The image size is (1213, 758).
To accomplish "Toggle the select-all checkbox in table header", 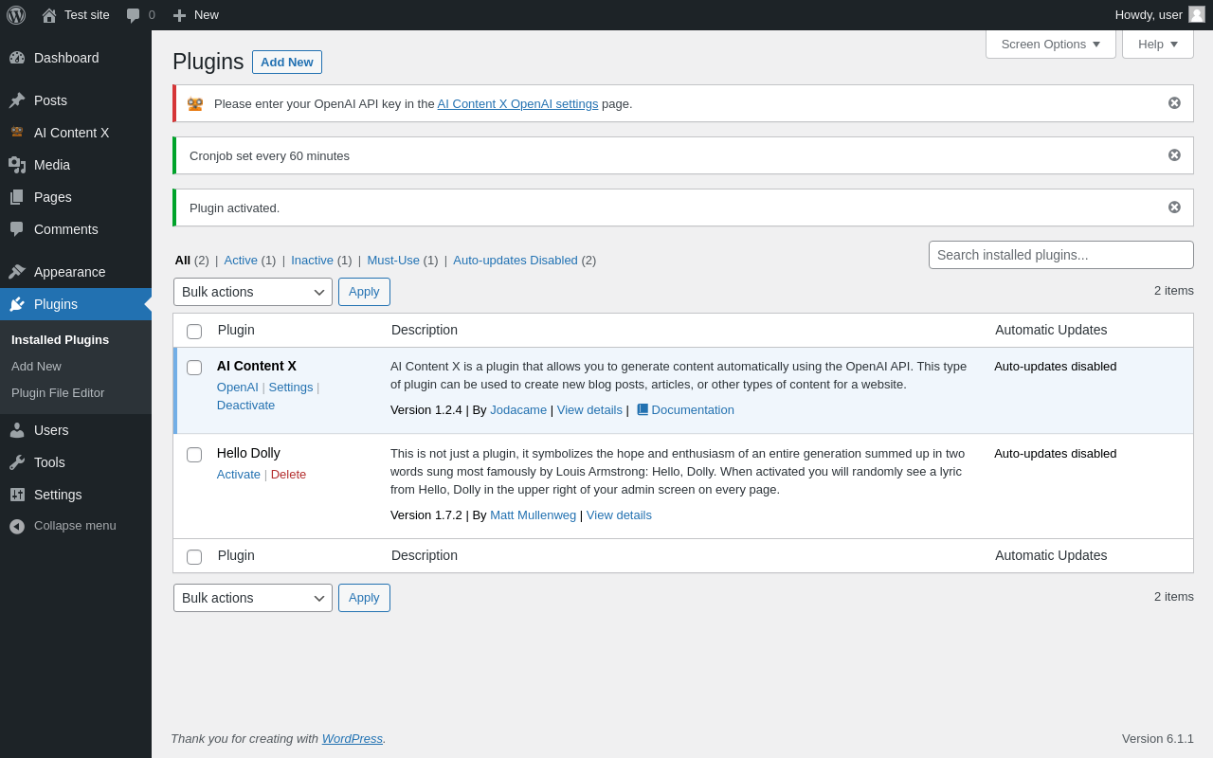I will (194, 332).
